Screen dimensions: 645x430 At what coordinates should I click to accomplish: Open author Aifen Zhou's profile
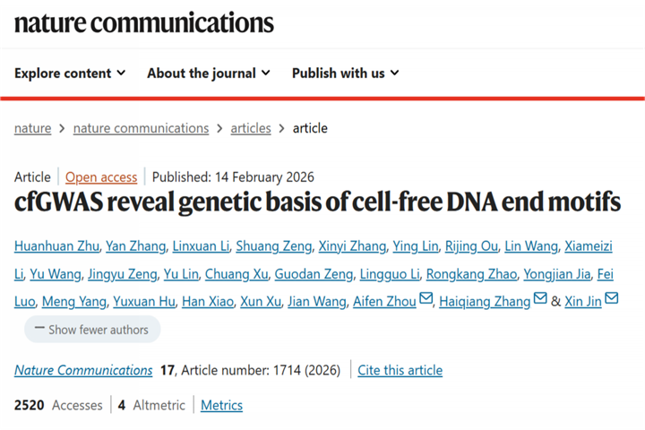click(387, 302)
